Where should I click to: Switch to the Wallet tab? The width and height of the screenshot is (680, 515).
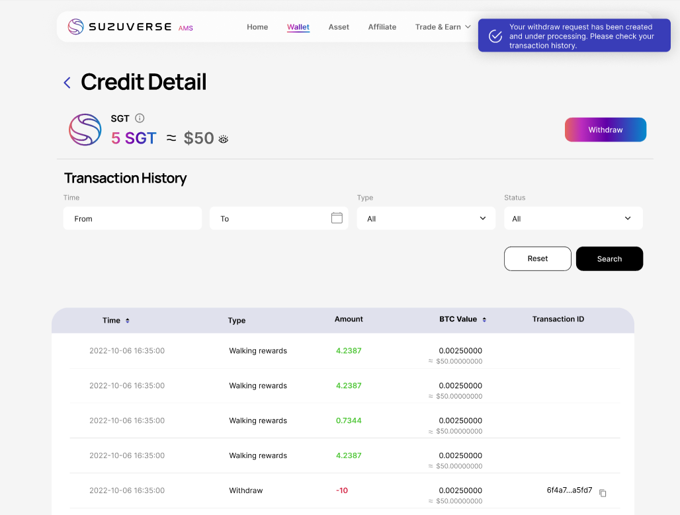coord(298,27)
